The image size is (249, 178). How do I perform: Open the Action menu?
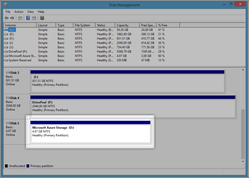[x=19, y=12]
